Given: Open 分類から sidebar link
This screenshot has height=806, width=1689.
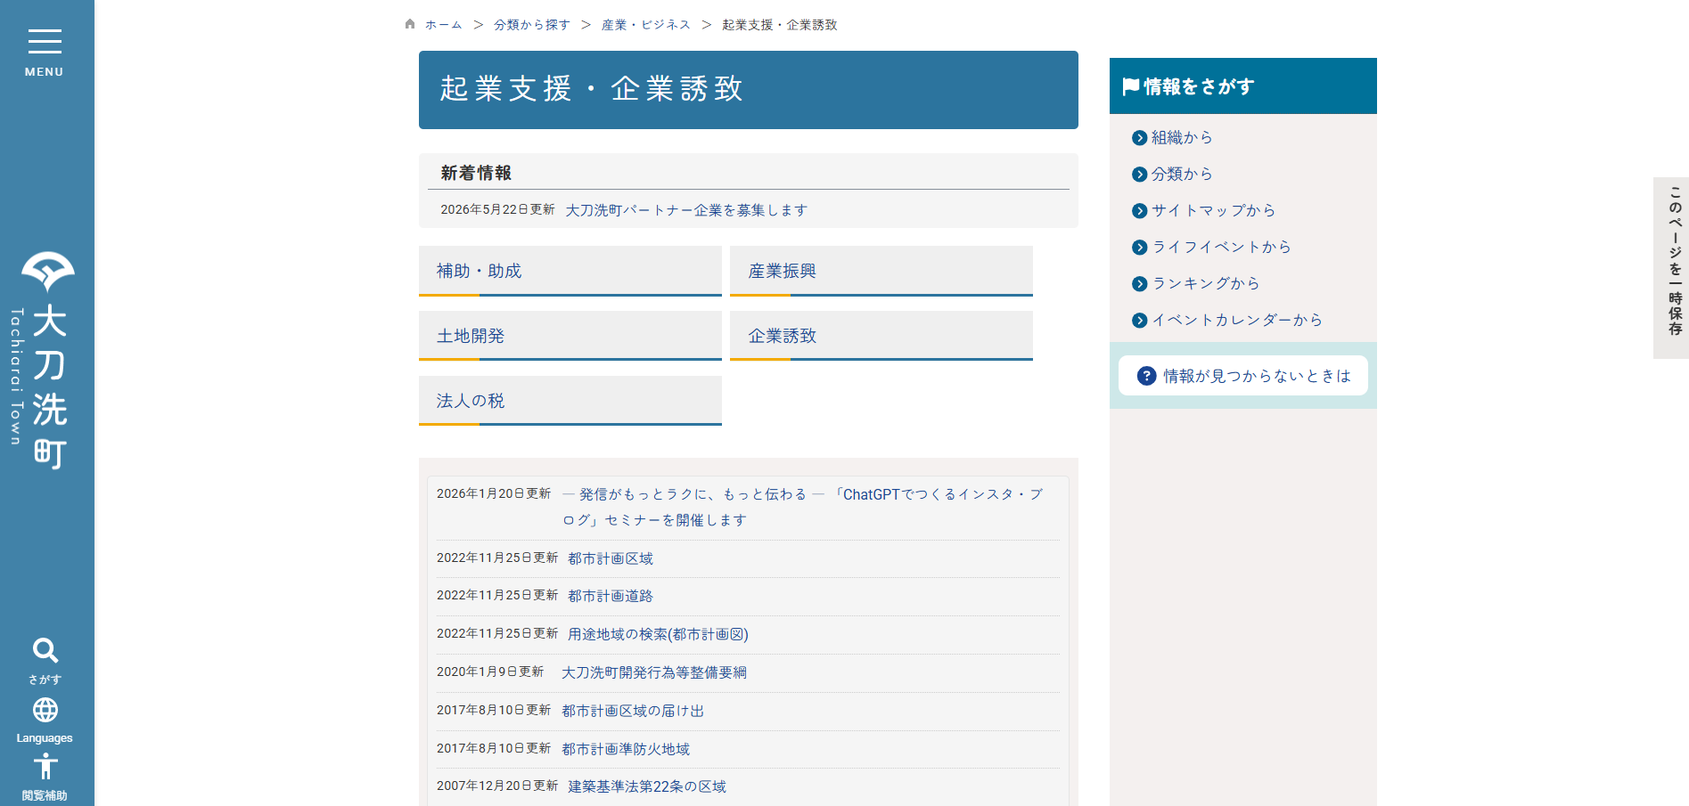Looking at the screenshot, I should 1182,174.
